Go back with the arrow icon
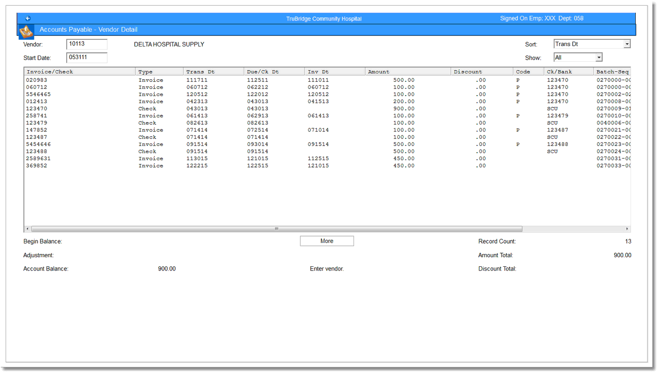The width and height of the screenshot is (658, 373). coord(28,18)
